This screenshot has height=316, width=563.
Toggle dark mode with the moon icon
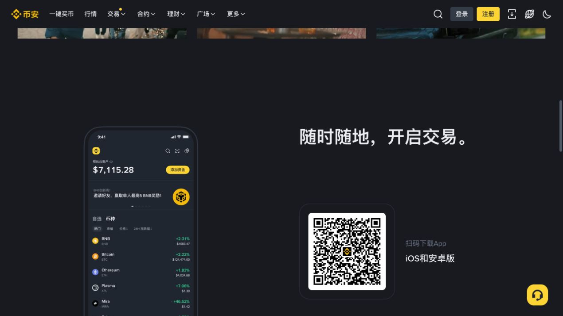click(547, 14)
